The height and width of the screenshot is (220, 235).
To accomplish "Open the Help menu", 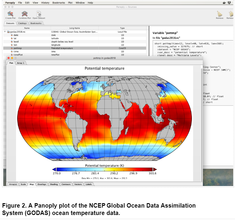I will pyautogui.click(x=90, y=3).
